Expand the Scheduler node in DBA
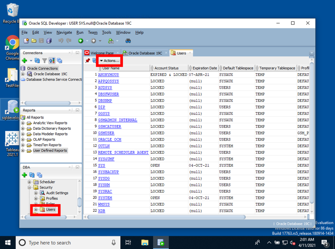The width and height of the screenshot is (335, 249). pos(29,182)
